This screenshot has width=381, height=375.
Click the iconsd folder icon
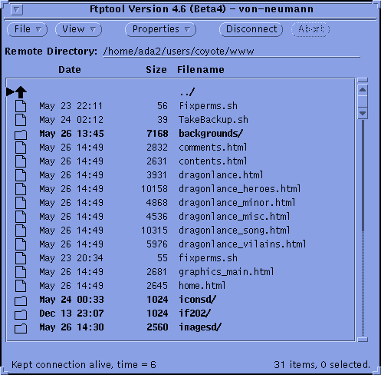click(x=21, y=300)
